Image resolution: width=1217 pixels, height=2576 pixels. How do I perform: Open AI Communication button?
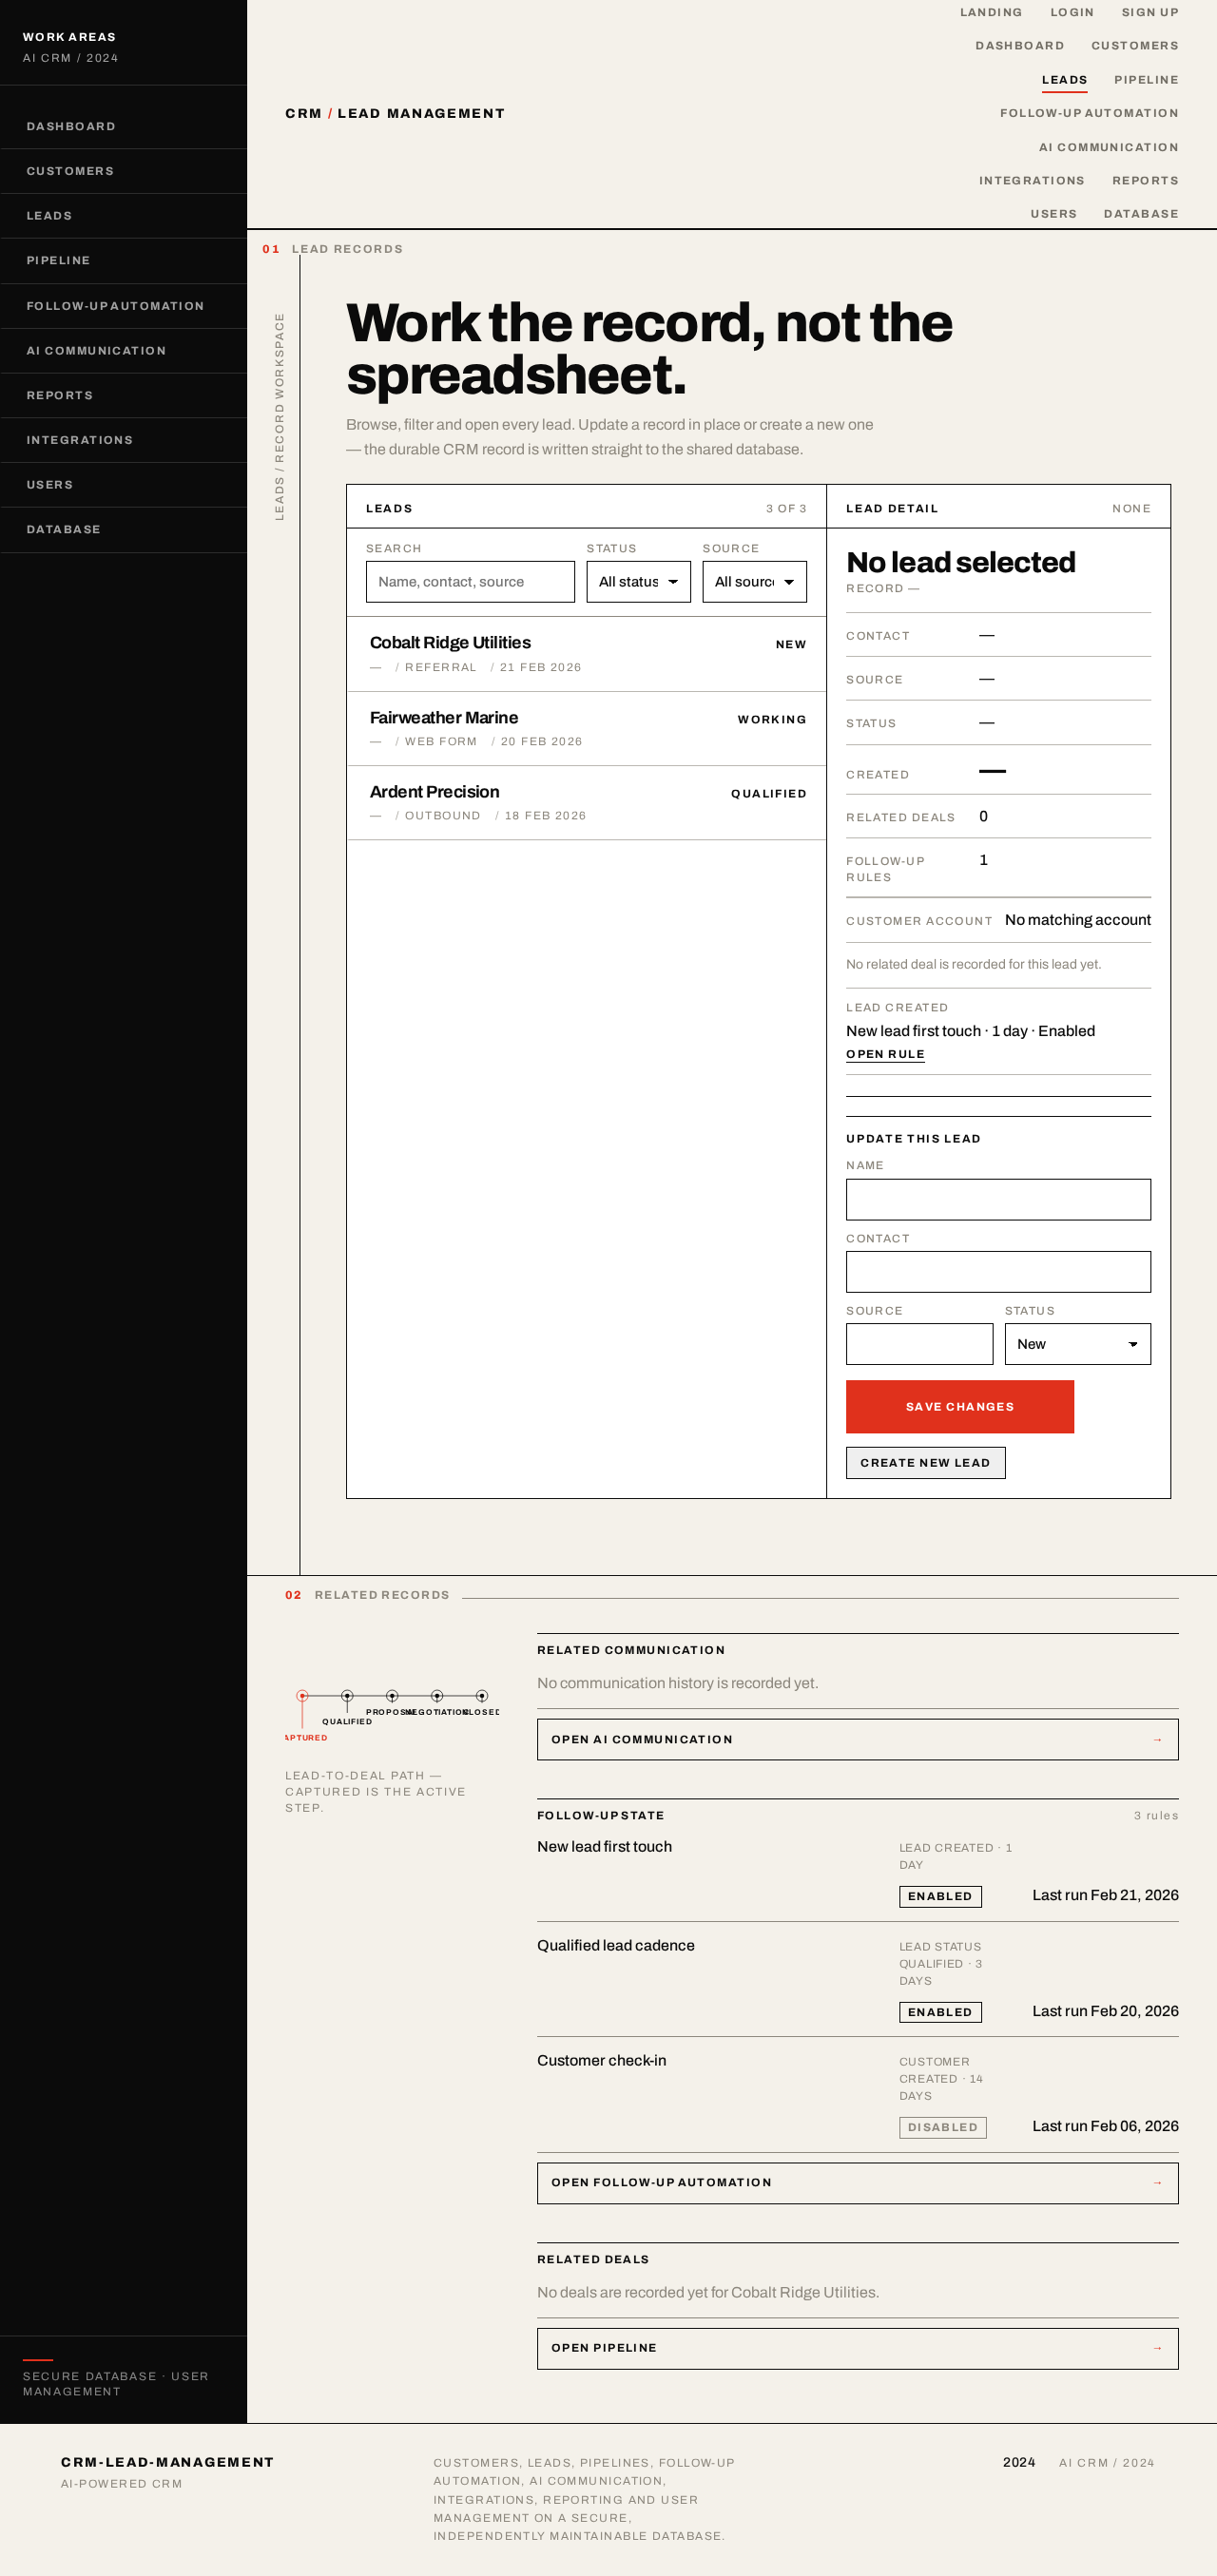(857, 1739)
